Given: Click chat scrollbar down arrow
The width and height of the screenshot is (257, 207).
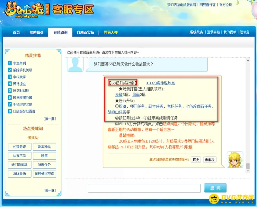Looking at the screenshot, I should point(248,171).
